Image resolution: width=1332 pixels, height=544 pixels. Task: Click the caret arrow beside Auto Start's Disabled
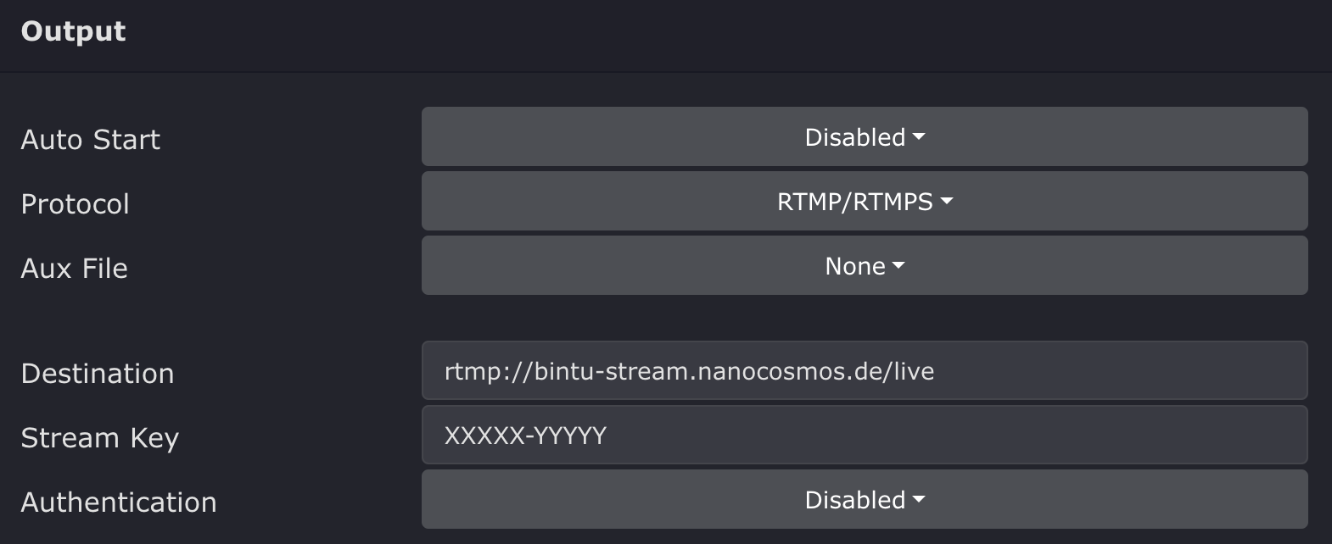coord(918,137)
